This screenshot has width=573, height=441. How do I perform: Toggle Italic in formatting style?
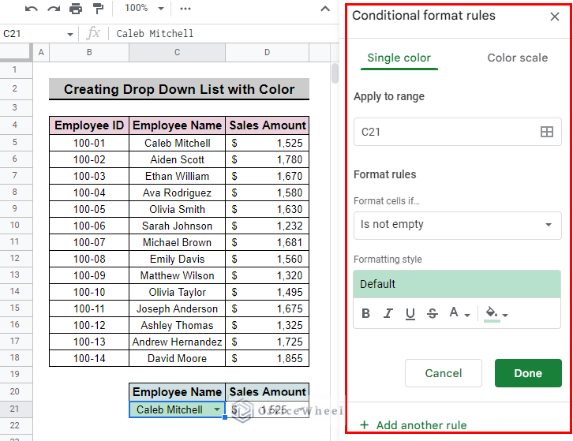coord(388,313)
